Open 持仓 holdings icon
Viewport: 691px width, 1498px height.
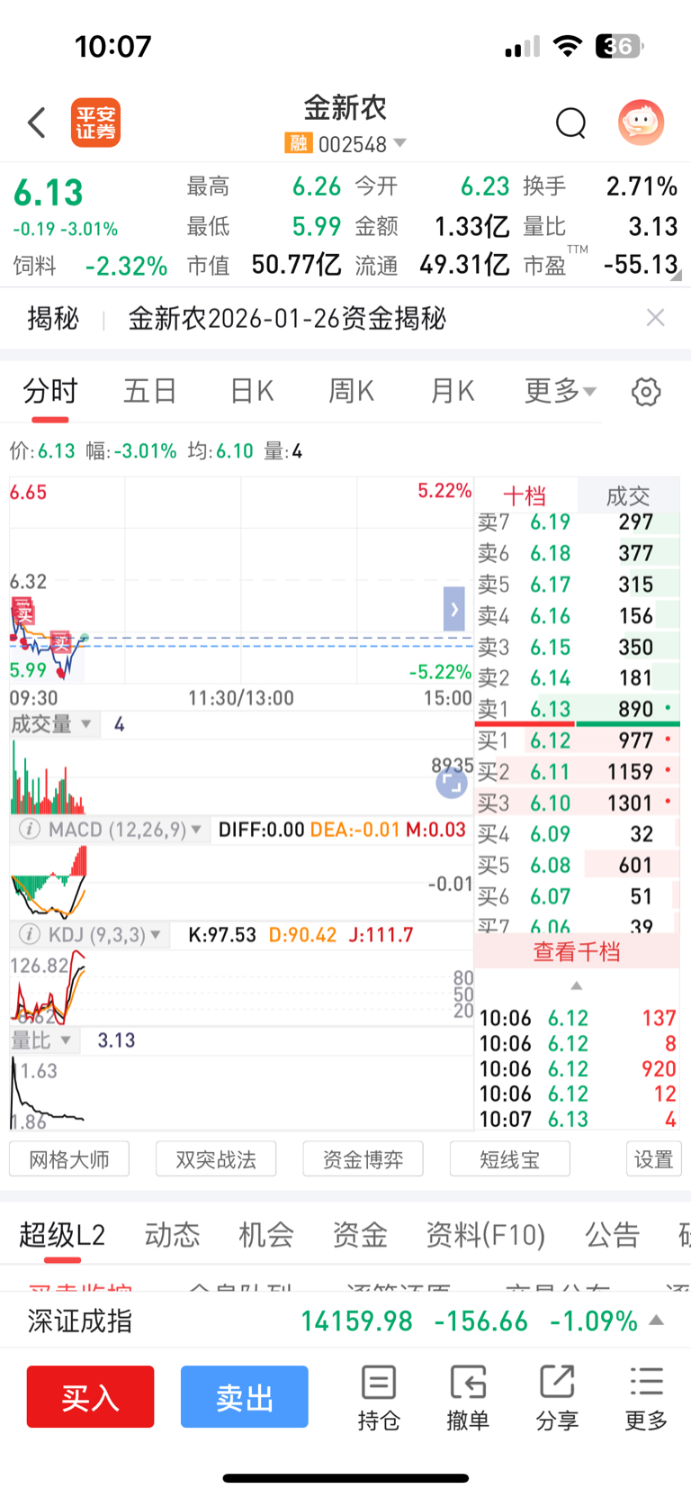click(379, 1398)
